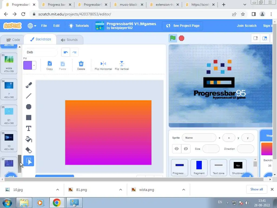Switch to music-block browser tab
This screenshot has height=208, width=277.
coord(128,5)
